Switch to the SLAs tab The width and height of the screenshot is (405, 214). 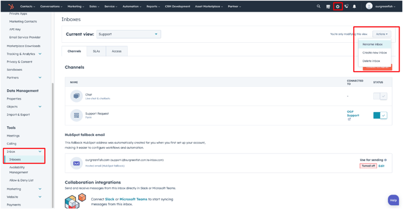pos(97,52)
